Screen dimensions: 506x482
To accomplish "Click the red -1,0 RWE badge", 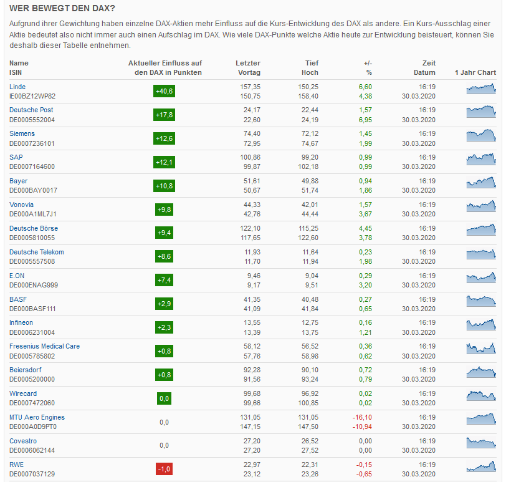I will [x=165, y=469].
